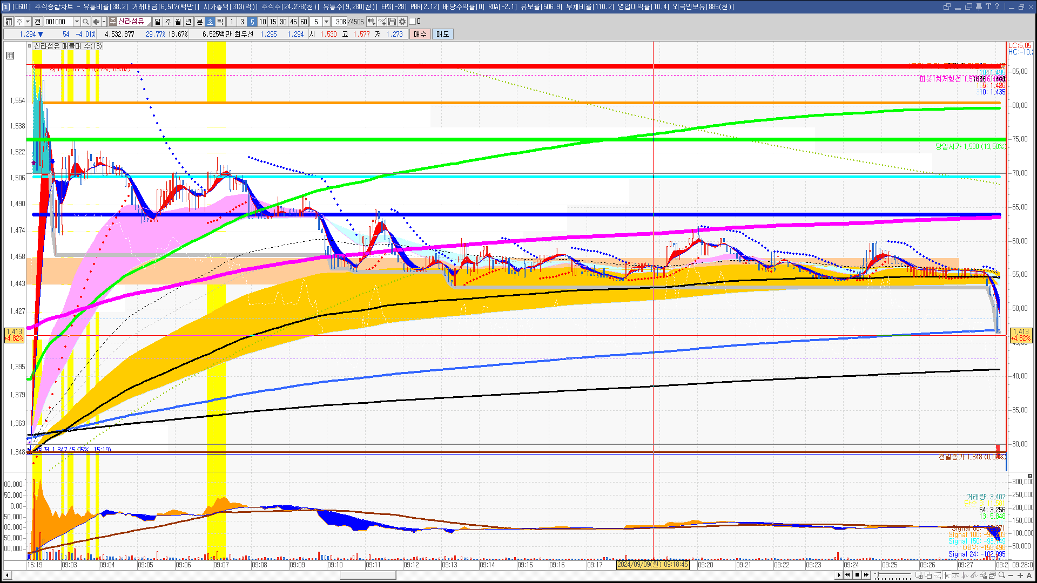The width and height of the screenshot is (1037, 583).
Task: Open the stock code 001000 dropdown
Action: [x=77, y=22]
